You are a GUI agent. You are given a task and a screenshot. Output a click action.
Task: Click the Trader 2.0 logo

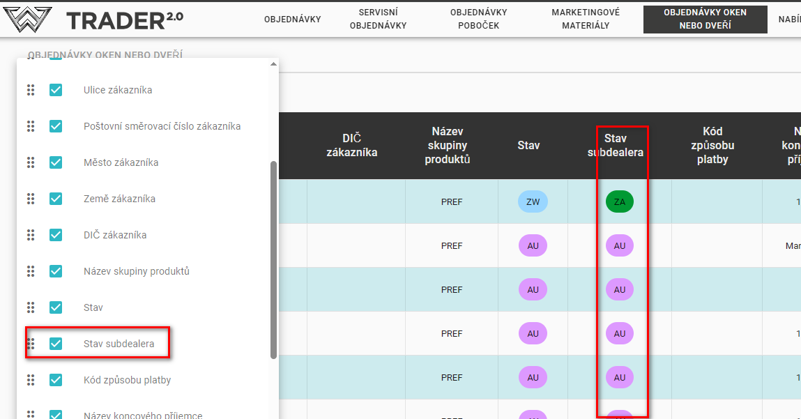pyautogui.click(x=93, y=20)
